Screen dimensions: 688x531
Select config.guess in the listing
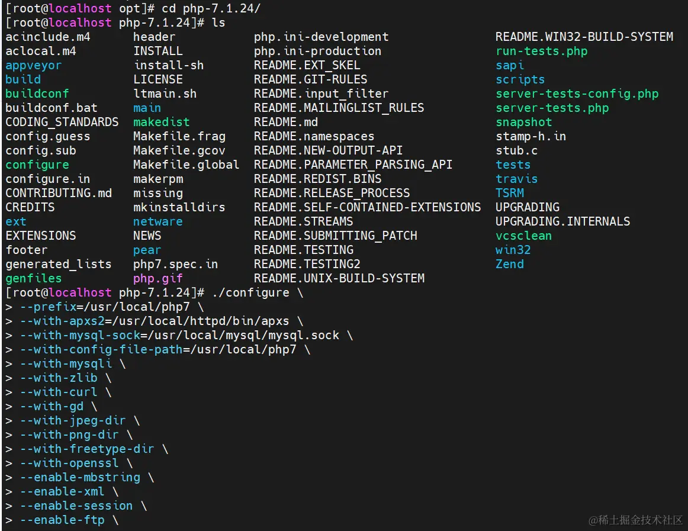point(47,137)
